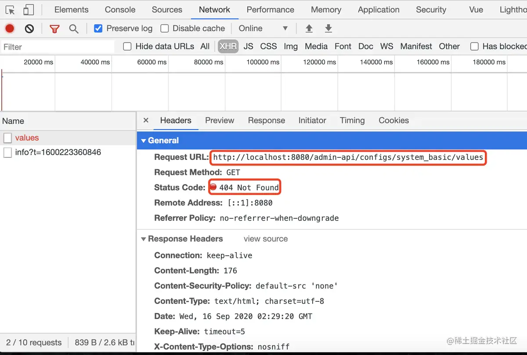Clear the network log
This screenshot has width=527, height=355.
(x=29, y=29)
